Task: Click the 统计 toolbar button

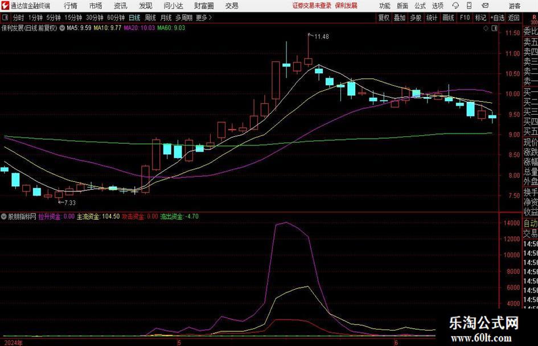Action: [432, 18]
